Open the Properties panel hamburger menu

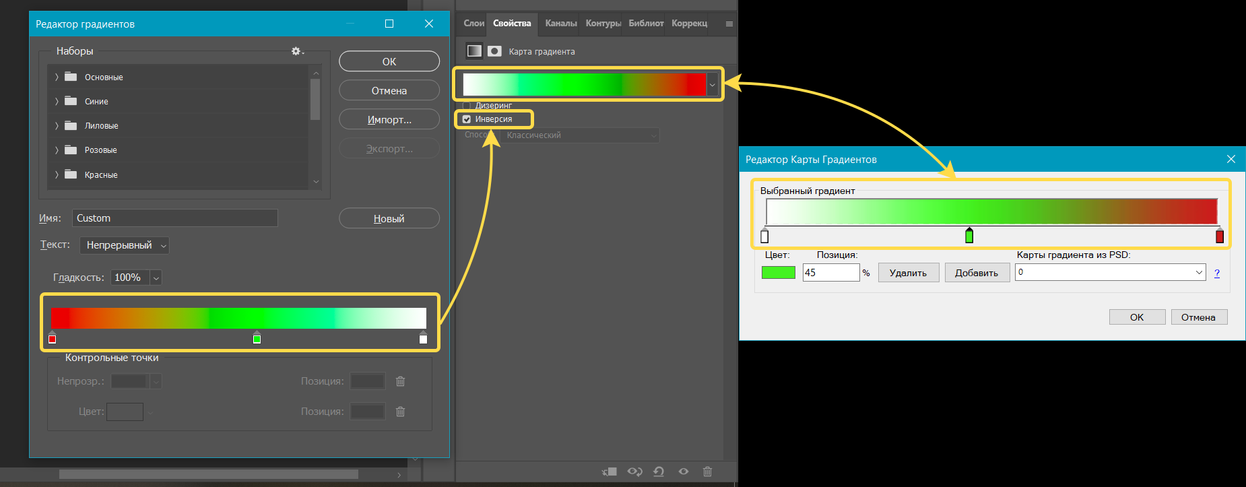point(729,24)
